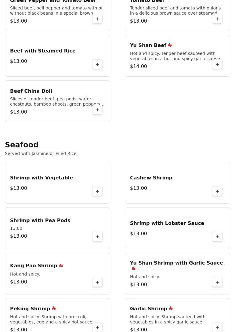235x332 pixels.
Task: Open the Yu Shan Beef item title
Action: click(x=148, y=45)
